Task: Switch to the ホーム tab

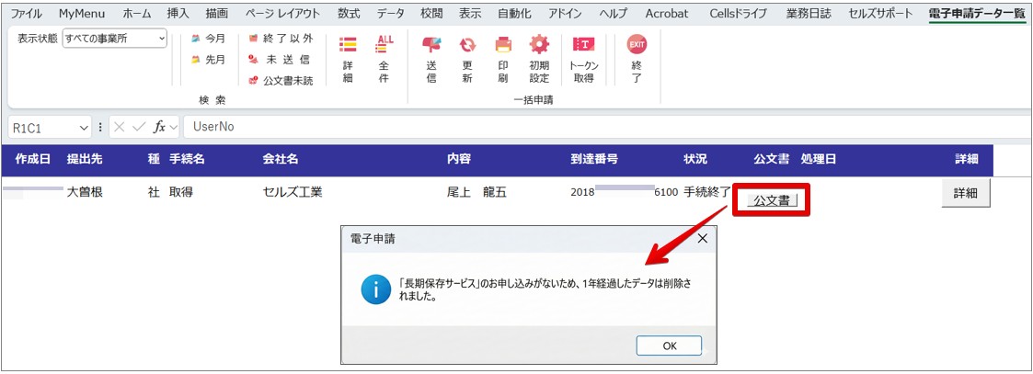Action: click(137, 13)
